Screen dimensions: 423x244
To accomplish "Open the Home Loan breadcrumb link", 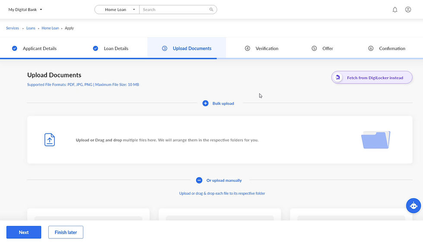I will click(50, 28).
